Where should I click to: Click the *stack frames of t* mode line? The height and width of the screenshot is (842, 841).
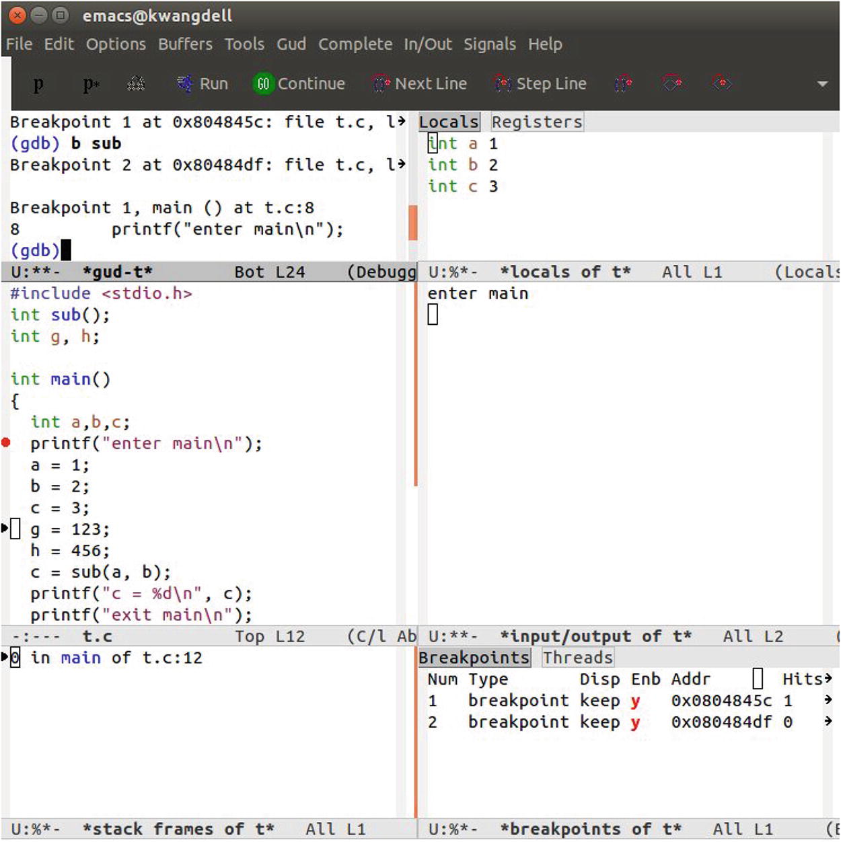coord(209,829)
